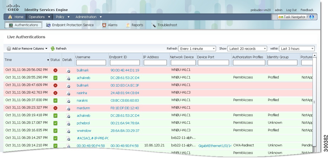Open details icon for narakris row

[x=68, y=101]
